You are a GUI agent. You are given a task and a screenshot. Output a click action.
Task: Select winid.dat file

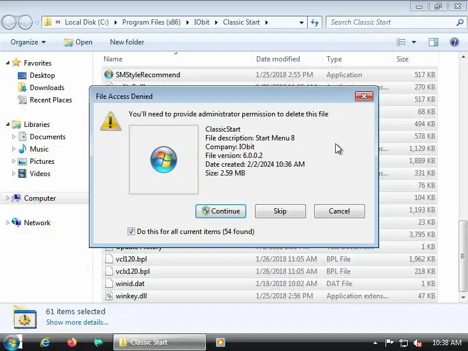pos(269,284)
